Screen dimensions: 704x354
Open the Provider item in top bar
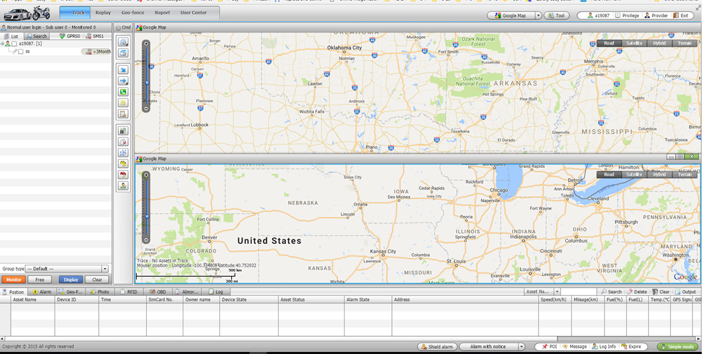(x=657, y=15)
